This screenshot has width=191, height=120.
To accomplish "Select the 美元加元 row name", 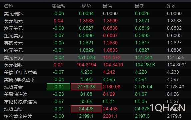I will tap(13, 21).
